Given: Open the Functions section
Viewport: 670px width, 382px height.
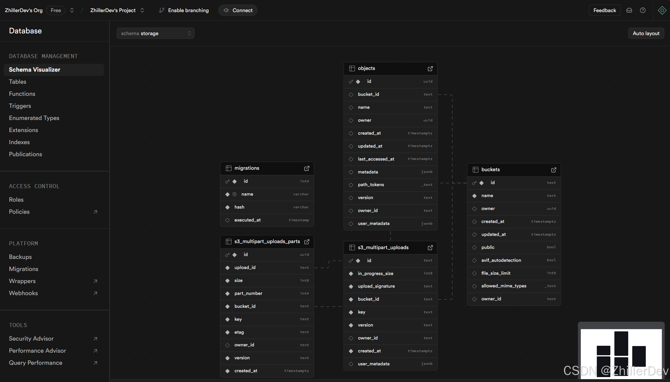Looking at the screenshot, I should point(22,94).
